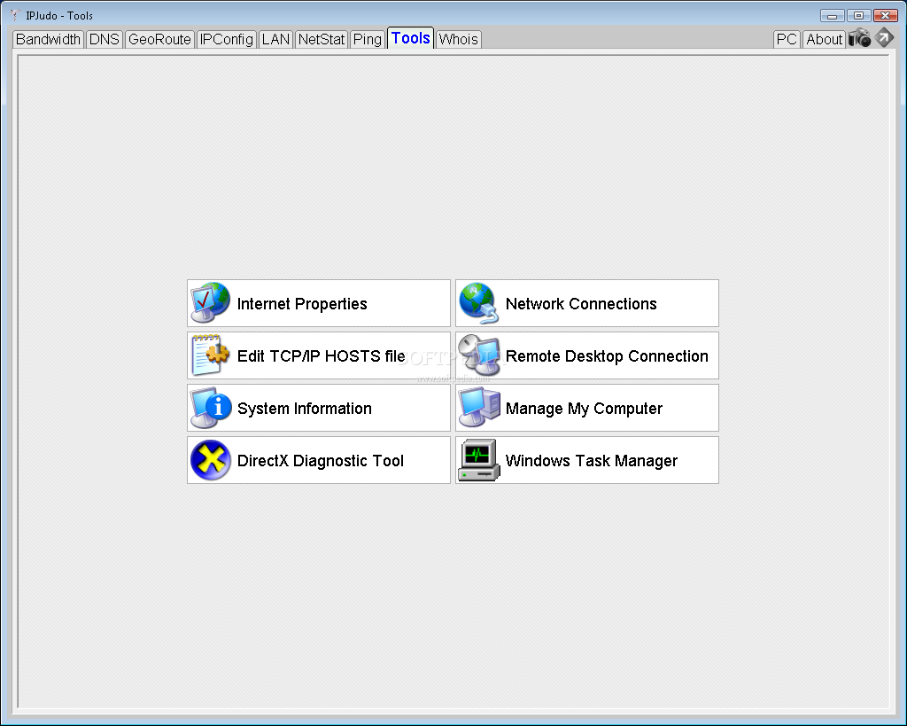
Task: Click the Internet Properties globe icon
Action: point(211,303)
